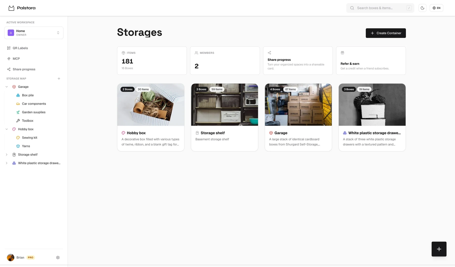
Task: Open the Share progress card
Action: point(298,61)
